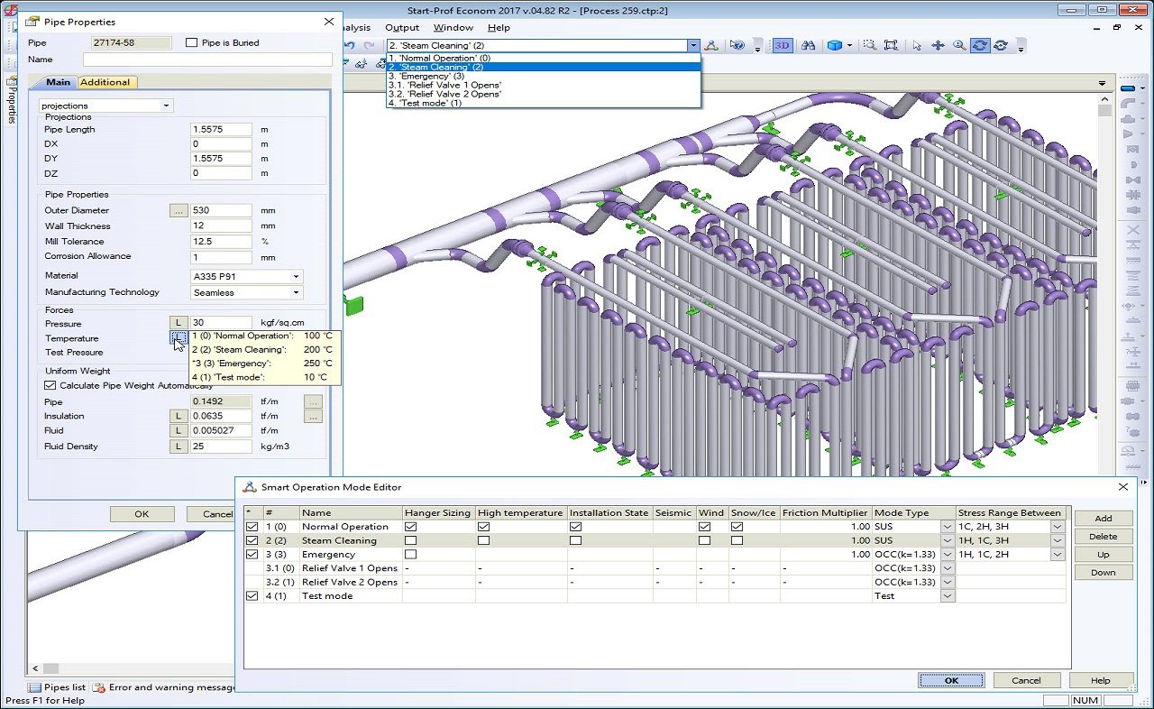Image resolution: width=1154 pixels, height=709 pixels.
Task: Open the Window menu
Action: [453, 28]
